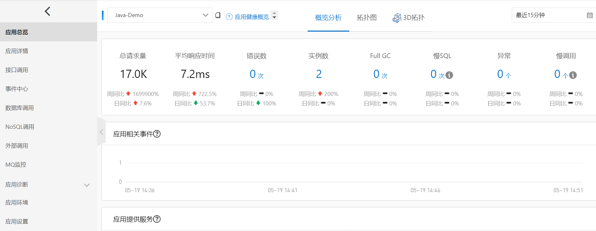Screen dimensions: 596x231
Task: Click the back arrow above the sidebar
Action: pyautogui.click(x=48, y=11)
